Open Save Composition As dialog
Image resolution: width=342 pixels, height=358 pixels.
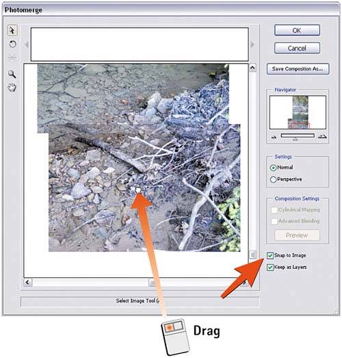(x=298, y=69)
